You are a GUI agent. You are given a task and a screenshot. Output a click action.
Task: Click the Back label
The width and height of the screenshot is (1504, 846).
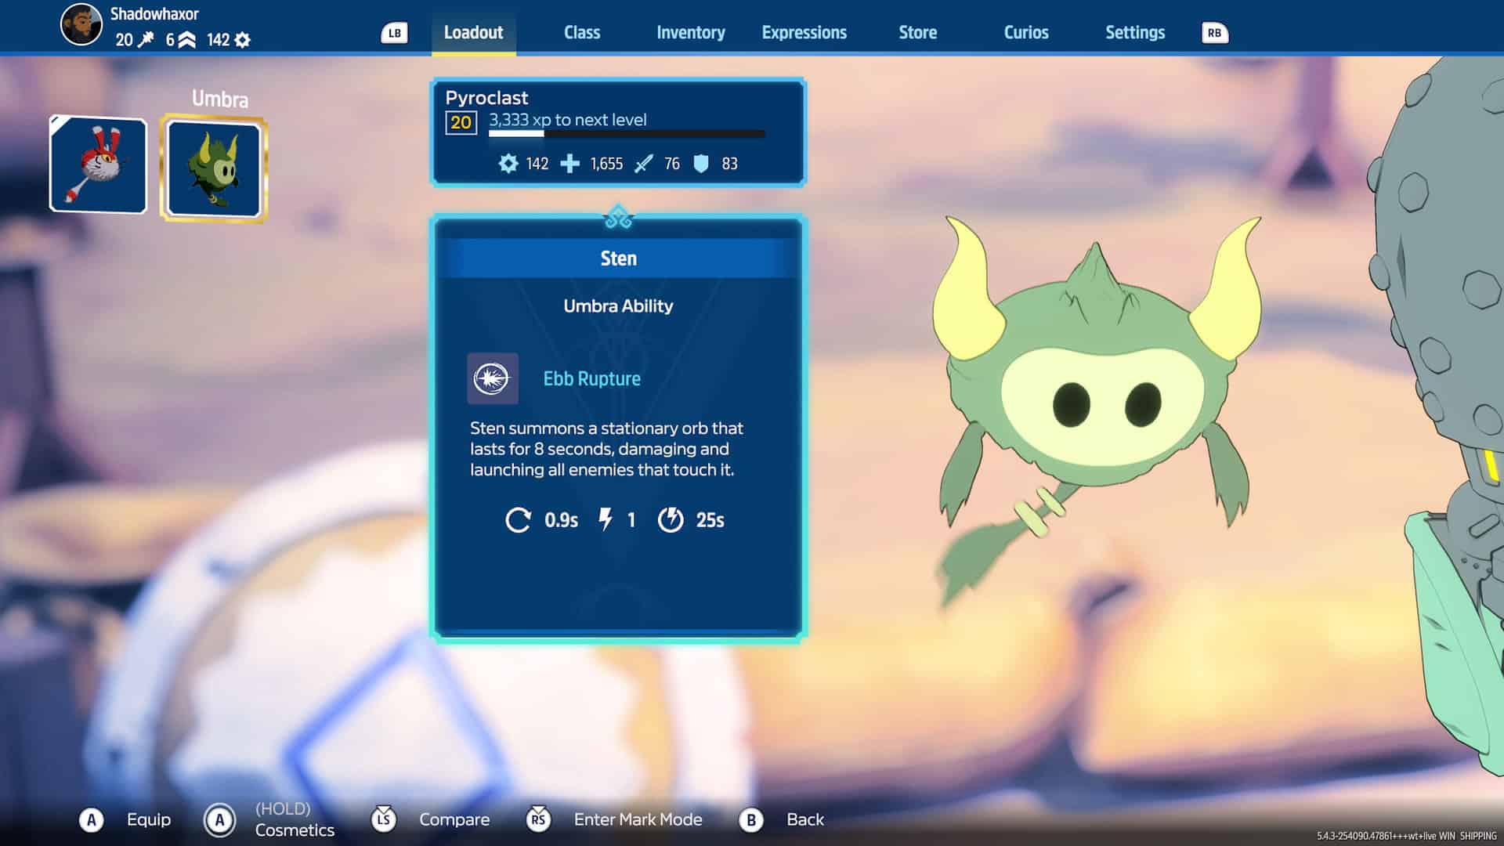point(805,819)
